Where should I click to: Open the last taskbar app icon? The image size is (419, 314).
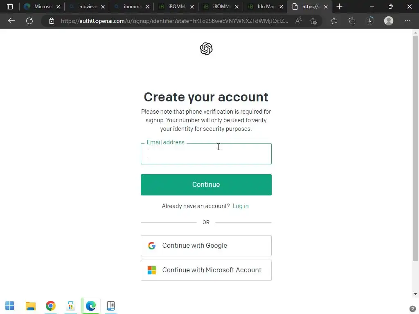(x=110, y=306)
